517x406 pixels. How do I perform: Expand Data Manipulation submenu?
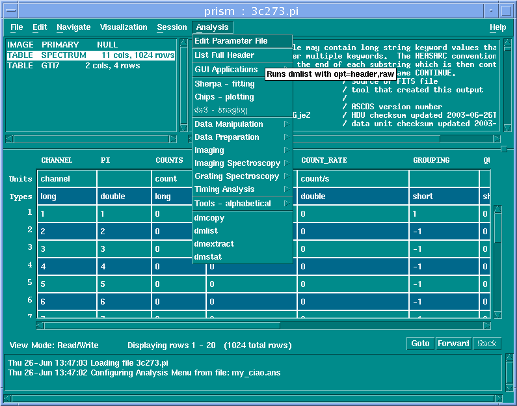coord(243,124)
